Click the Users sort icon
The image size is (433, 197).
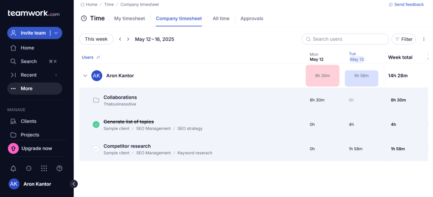98,57
